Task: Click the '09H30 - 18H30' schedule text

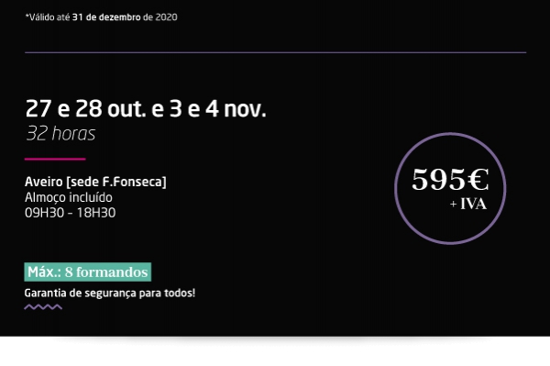Action: click(x=71, y=213)
